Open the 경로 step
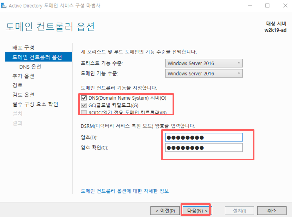The height and width of the screenshot is (217, 292). click(17, 85)
